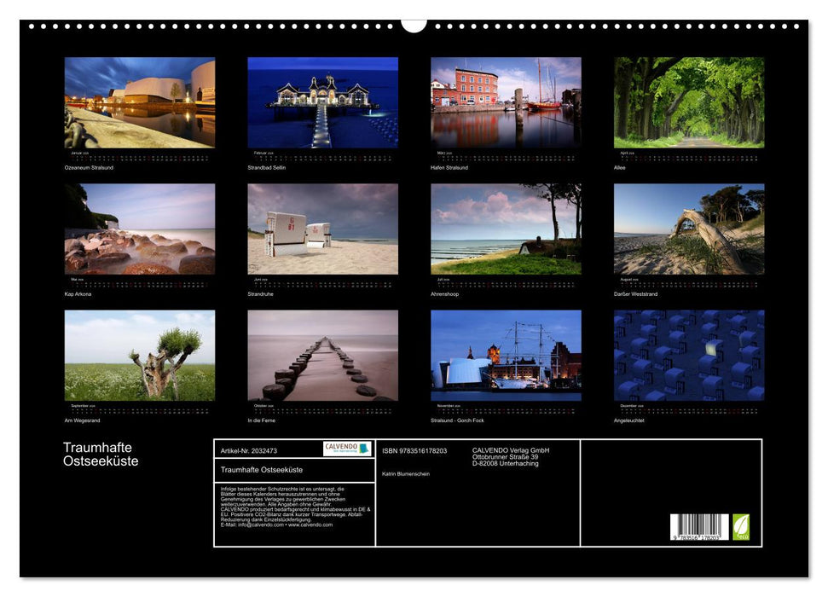Viewport: 828px width, 597px height.
Task: Open the Ozeaneum Stralsund photo
Action: [140, 102]
